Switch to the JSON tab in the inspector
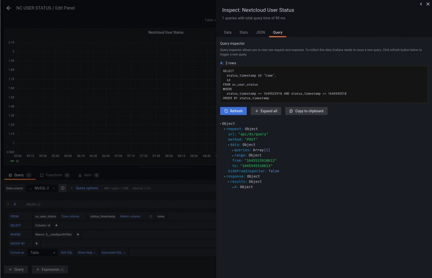 click(x=260, y=32)
